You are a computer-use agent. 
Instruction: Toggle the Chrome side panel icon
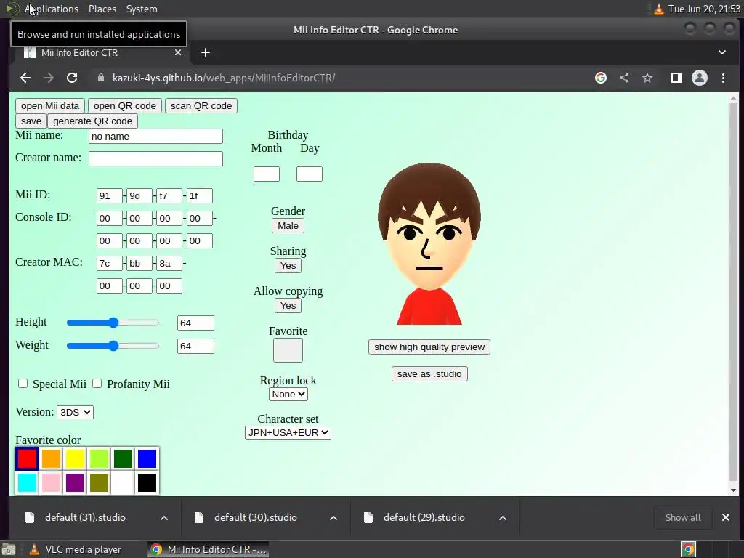(676, 78)
